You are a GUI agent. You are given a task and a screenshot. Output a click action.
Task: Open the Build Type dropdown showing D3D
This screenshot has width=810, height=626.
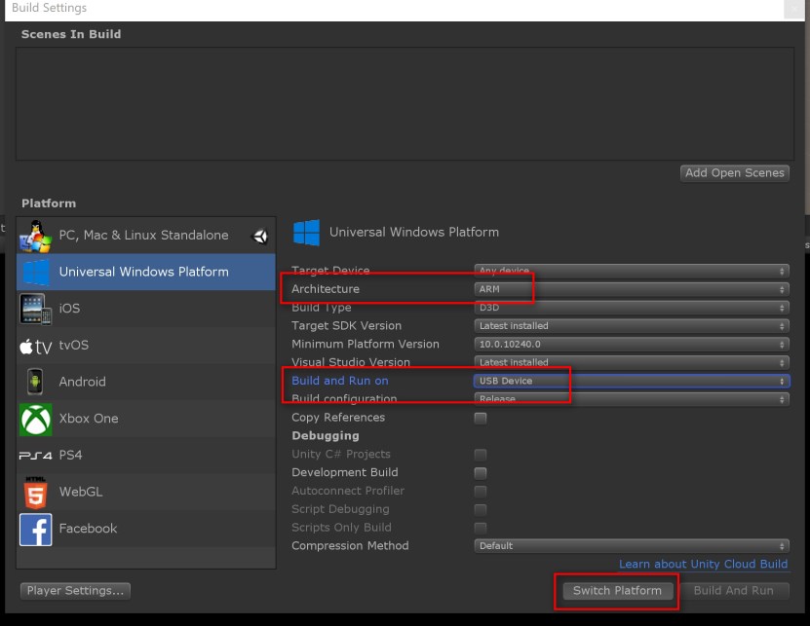point(632,308)
